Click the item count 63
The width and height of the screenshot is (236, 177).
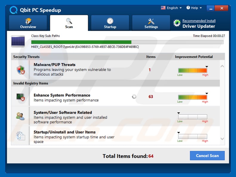point(151,96)
